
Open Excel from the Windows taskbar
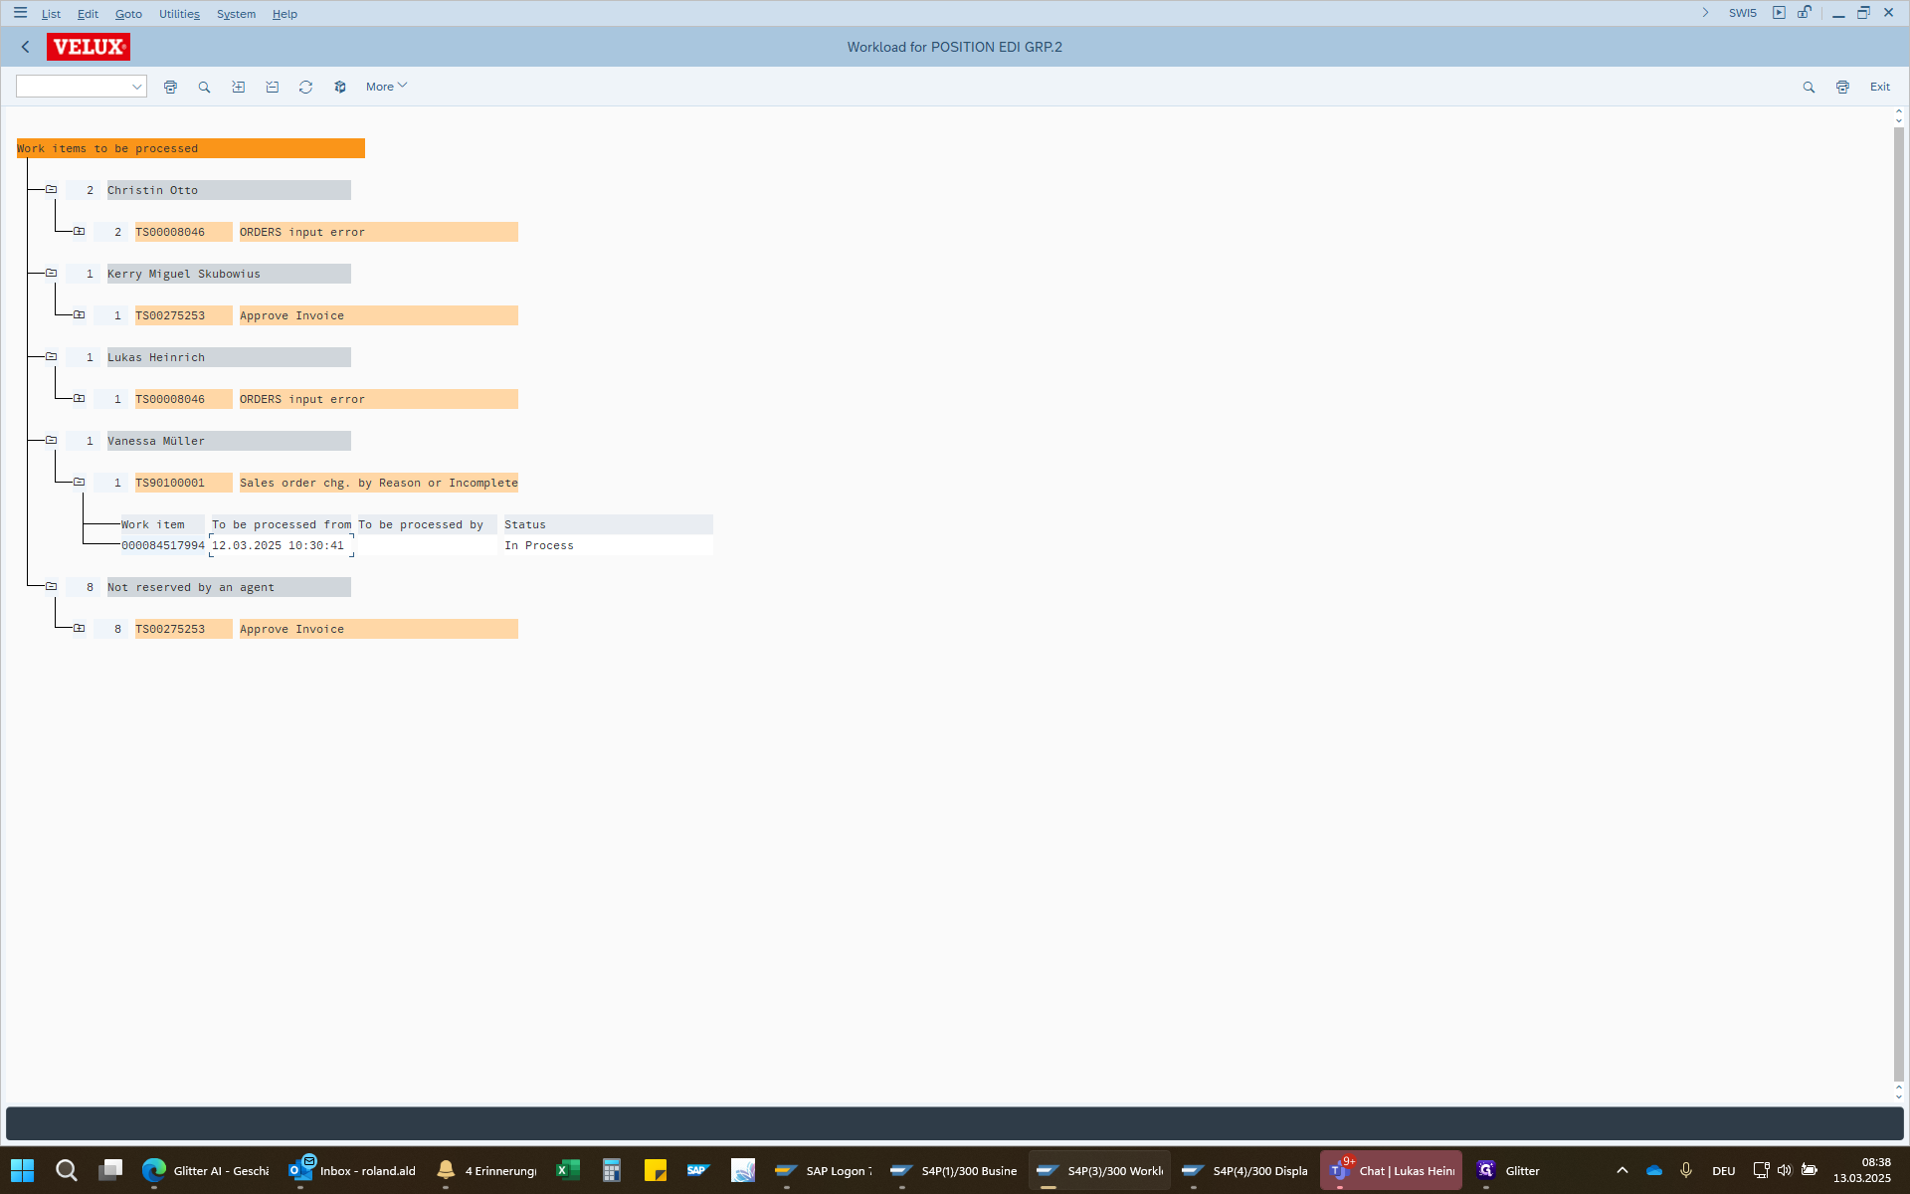coord(568,1170)
